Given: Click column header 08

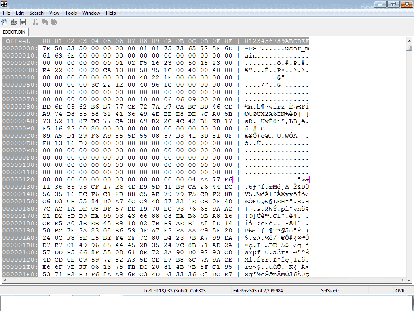Looking at the screenshot, I should pyautogui.click(x=144, y=41).
